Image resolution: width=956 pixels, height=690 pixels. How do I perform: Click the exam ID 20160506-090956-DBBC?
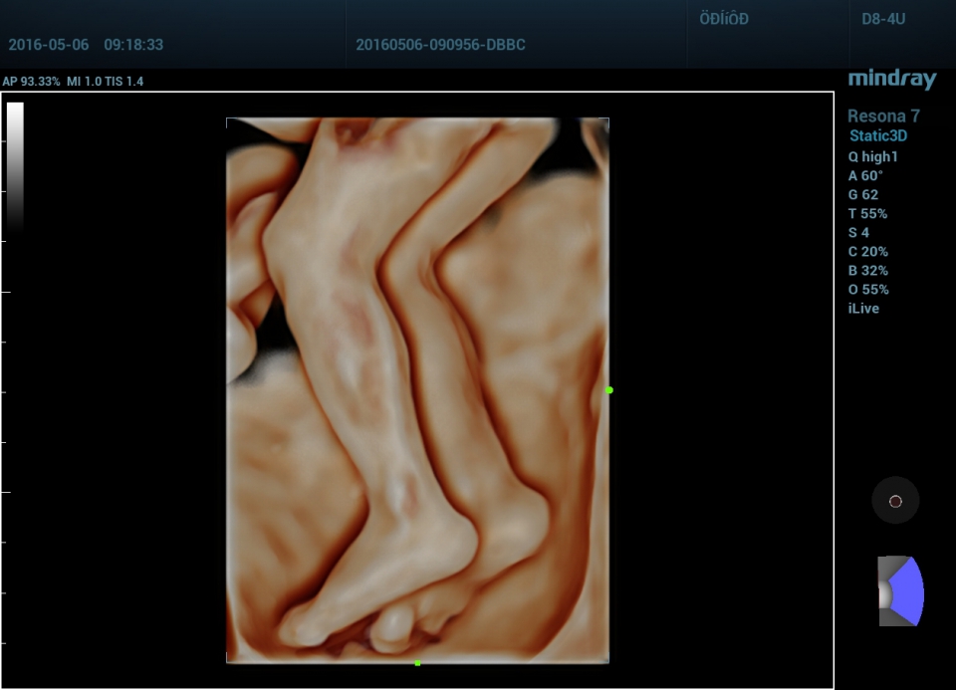coord(440,45)
